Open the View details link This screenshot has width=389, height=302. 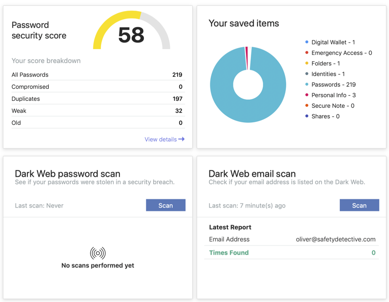pyautogui.click(x=161, y=139)
